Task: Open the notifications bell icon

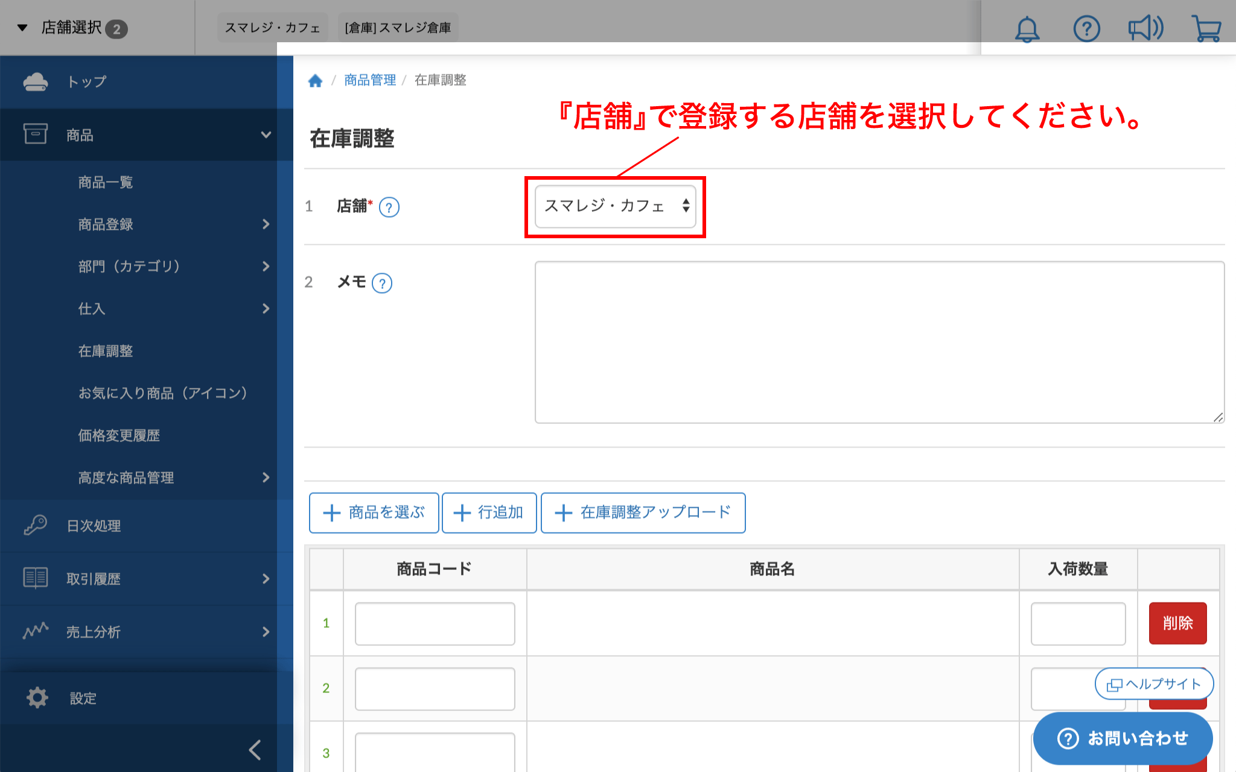Action: tap(1027, 29)
